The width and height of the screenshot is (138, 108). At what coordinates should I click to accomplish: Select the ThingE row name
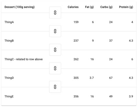point(9,96)
